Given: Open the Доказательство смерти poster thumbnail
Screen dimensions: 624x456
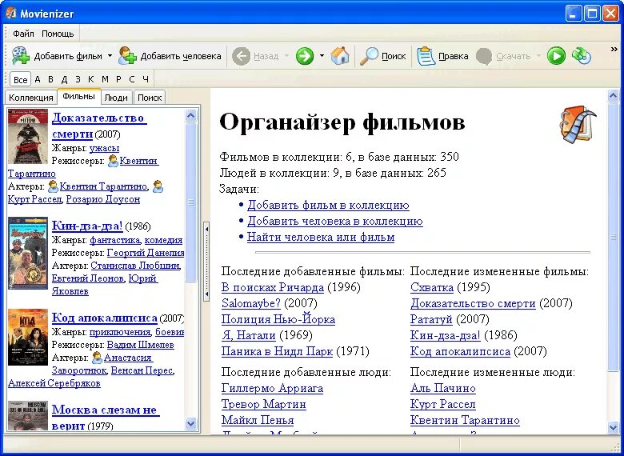Looking at the screenshot, I should 28,137.
